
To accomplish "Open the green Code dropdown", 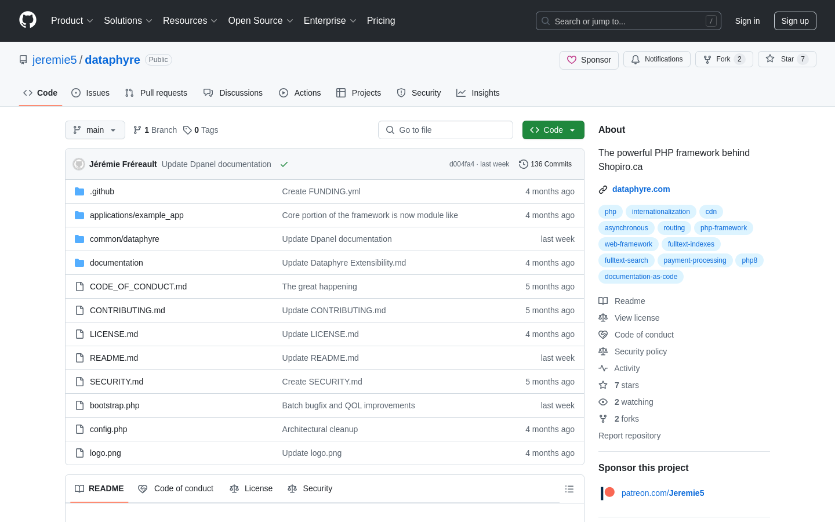I will (x=553, y=130).
